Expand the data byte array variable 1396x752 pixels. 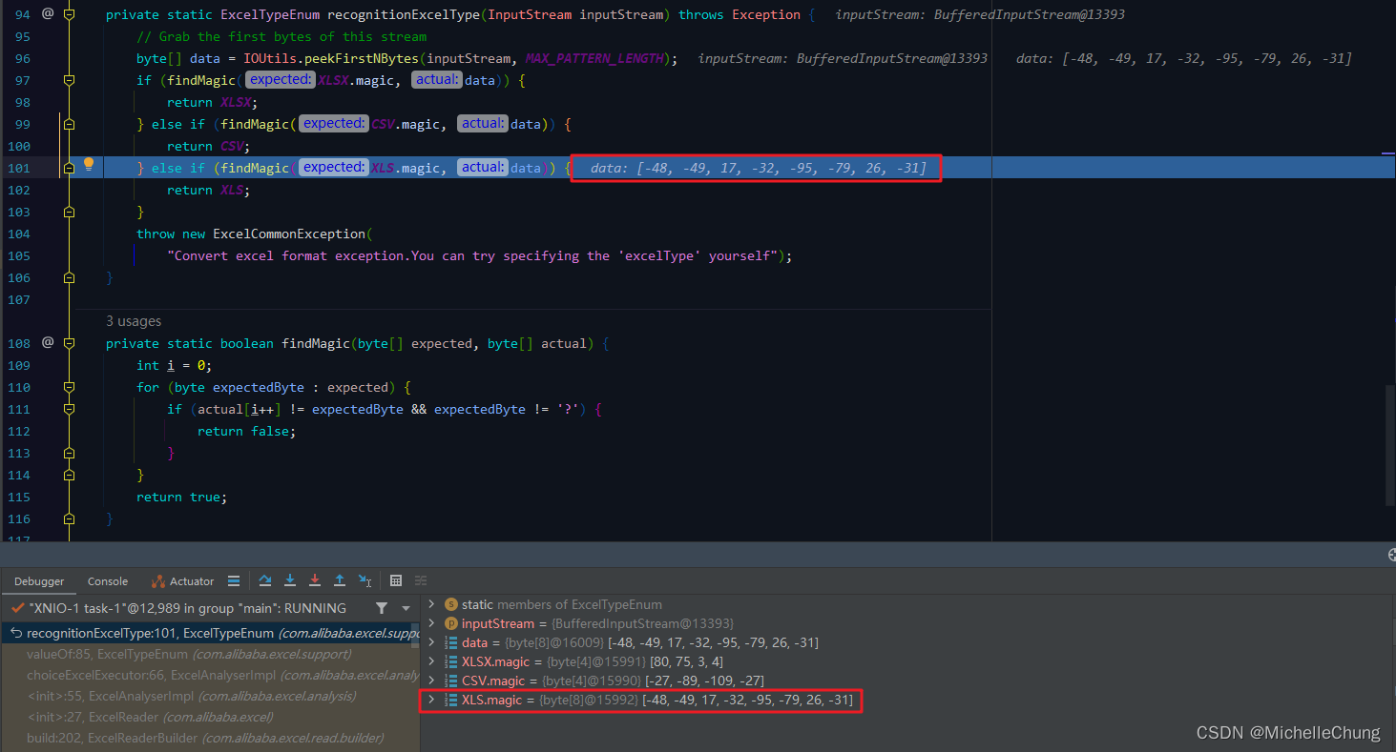click(431, 642)
